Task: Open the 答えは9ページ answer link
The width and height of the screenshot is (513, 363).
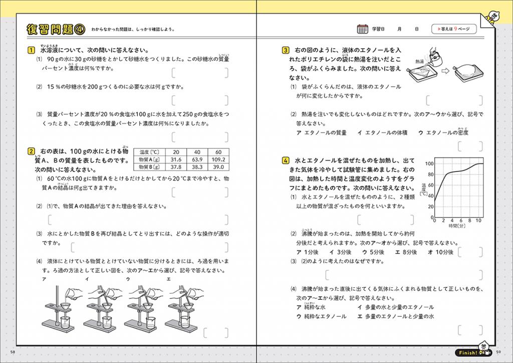Action: click(x=454, y=29)
